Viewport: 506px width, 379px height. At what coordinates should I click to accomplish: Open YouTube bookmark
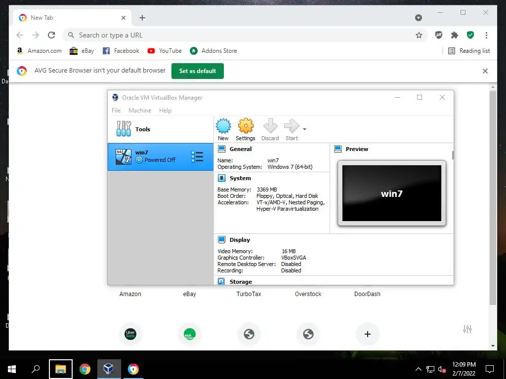pyautogui.click(x=165, y=51)
